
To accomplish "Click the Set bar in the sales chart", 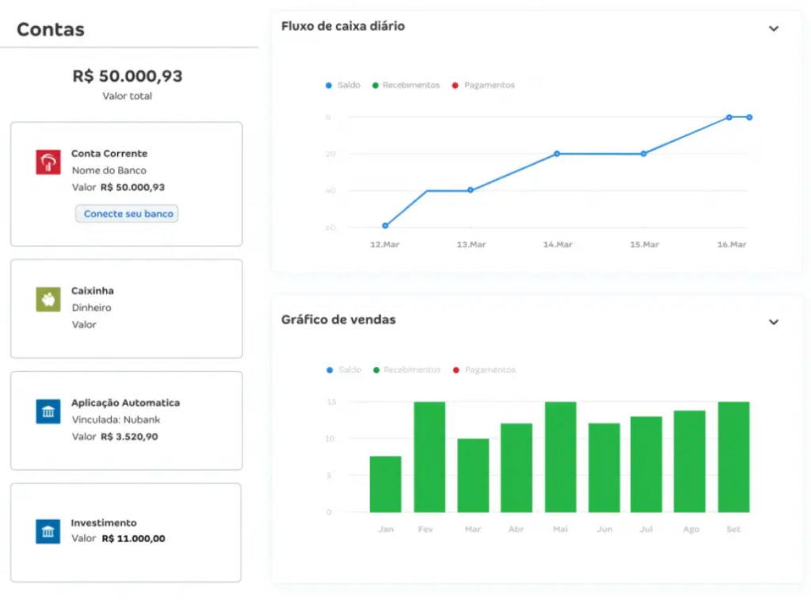I will coord(733,457).
